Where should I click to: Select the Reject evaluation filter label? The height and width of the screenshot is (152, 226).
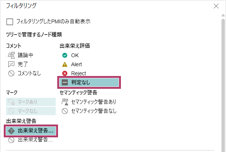tap(78, 73)
